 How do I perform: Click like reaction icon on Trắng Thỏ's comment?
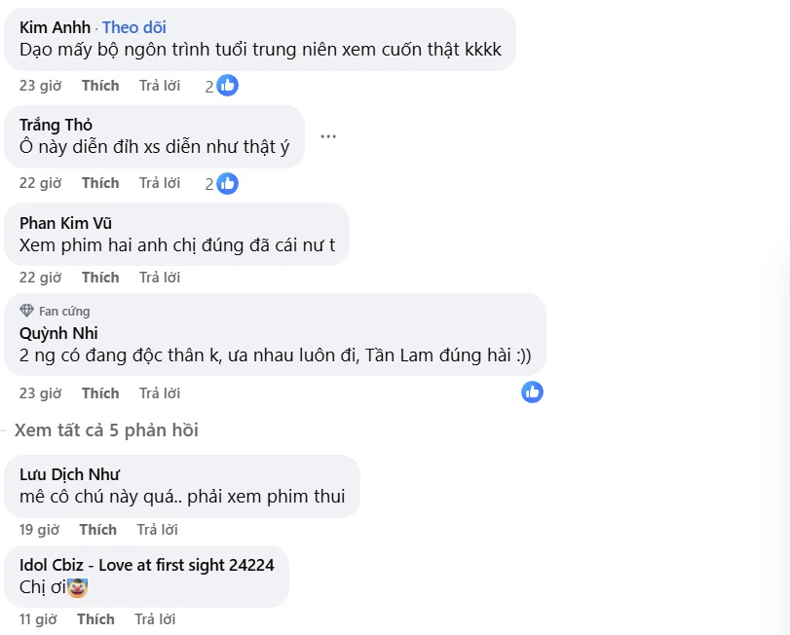coord(227,183)
